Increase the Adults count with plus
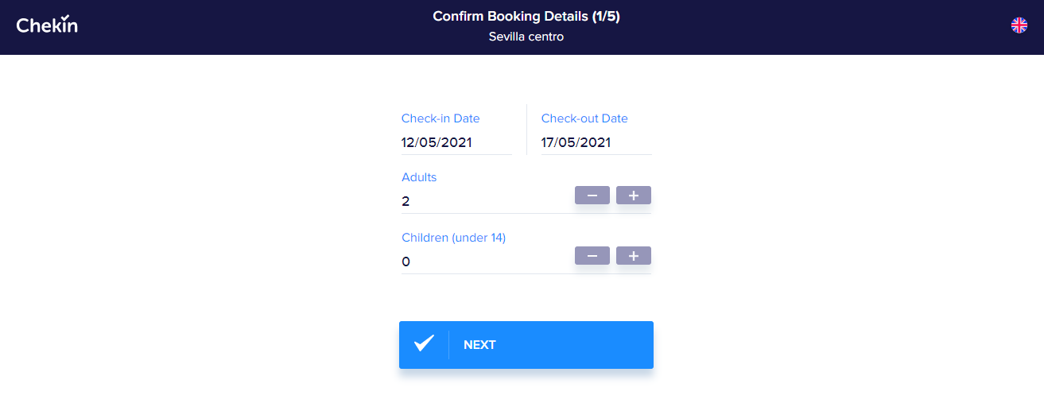Screen dimensions: 1044x403 [634, 196]
